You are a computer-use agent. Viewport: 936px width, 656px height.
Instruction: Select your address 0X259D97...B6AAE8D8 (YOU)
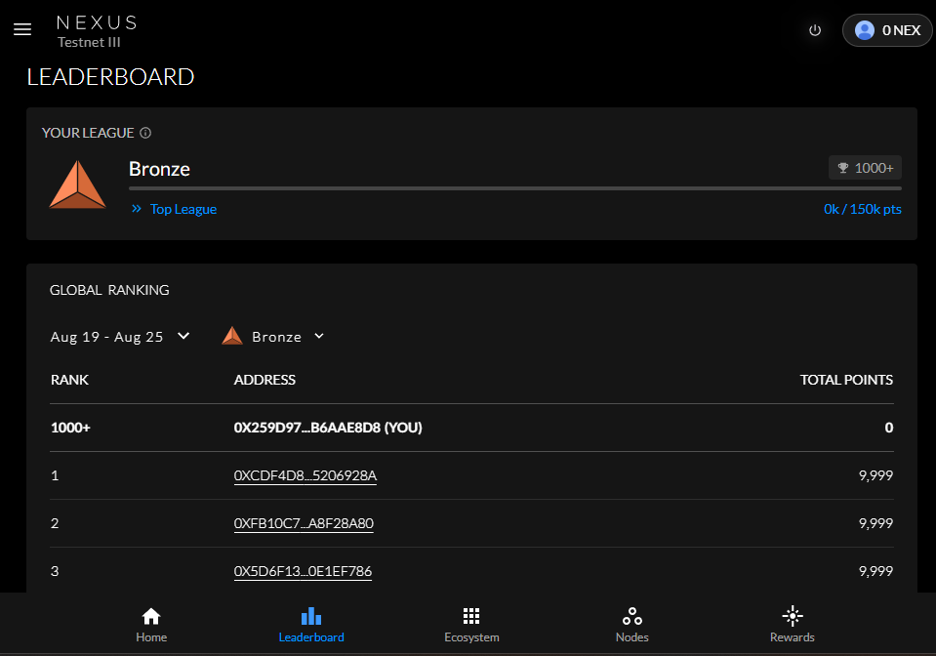click(328, 428)
